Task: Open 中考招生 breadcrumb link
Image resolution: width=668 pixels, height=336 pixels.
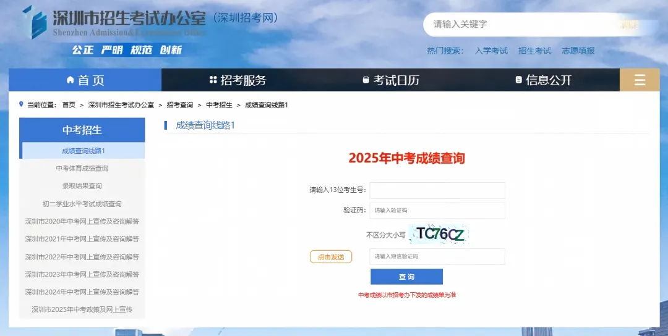Action: tap(219, 104)
